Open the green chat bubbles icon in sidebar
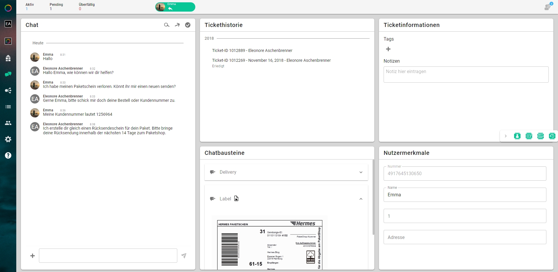This screenshot has width=558, height=272. pos(8,74)
